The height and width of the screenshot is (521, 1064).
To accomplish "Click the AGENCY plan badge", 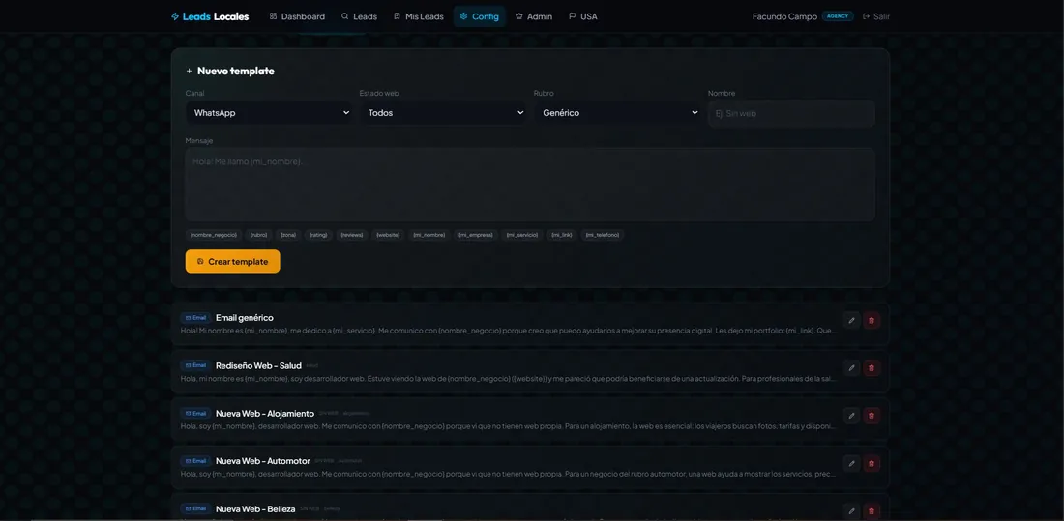I will (838, 16).
